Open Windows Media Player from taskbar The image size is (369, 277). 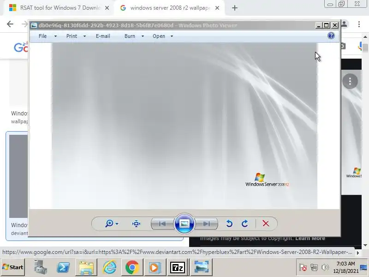point(155,267)
